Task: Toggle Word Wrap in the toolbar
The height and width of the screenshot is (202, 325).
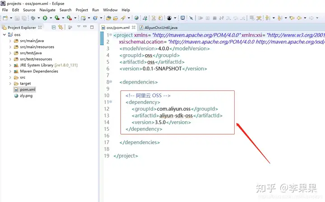Action: tap(251, 18)
